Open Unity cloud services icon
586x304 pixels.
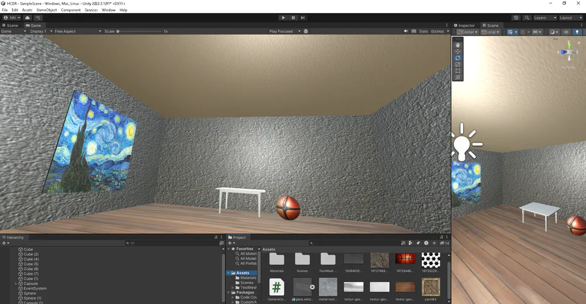click(x=27, y=18)
